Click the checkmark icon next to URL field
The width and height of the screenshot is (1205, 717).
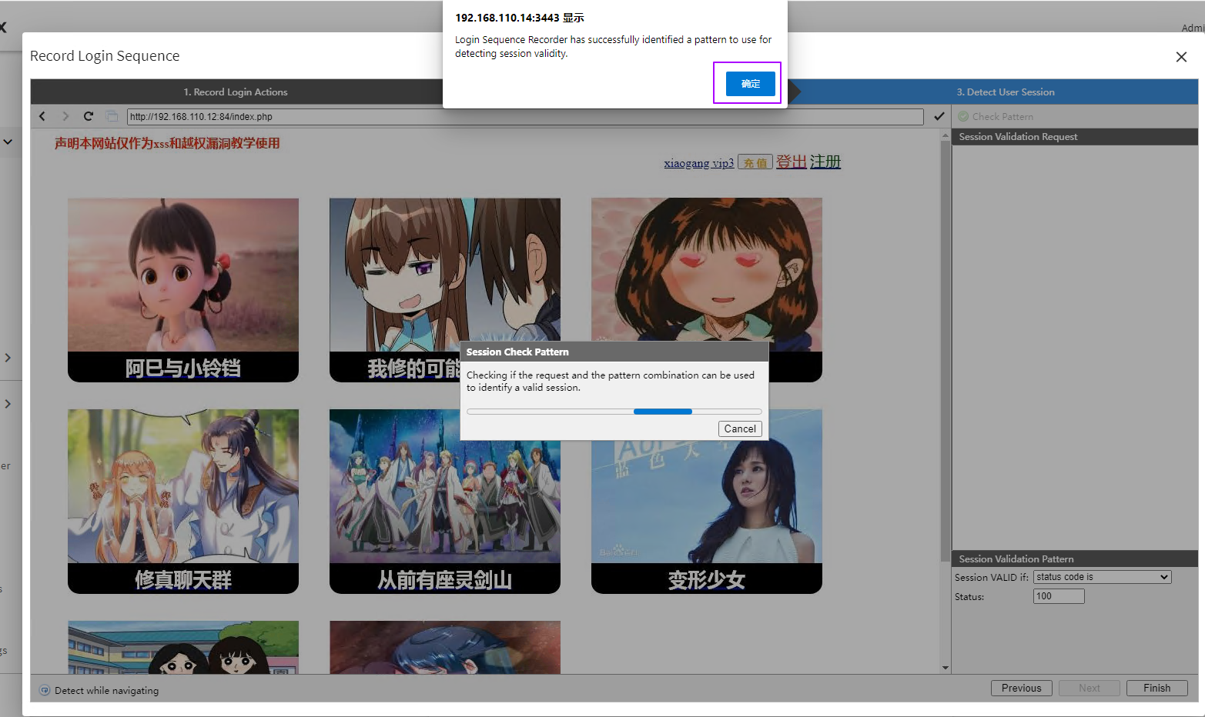coord(939,116)
